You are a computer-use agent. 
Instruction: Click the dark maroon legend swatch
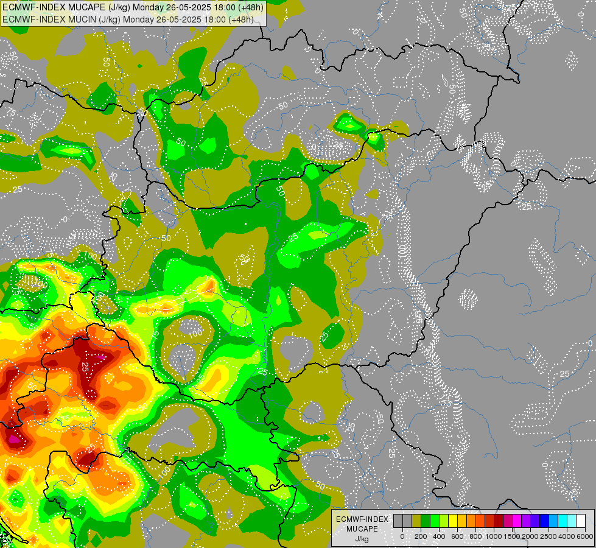[x=499, y=521]
